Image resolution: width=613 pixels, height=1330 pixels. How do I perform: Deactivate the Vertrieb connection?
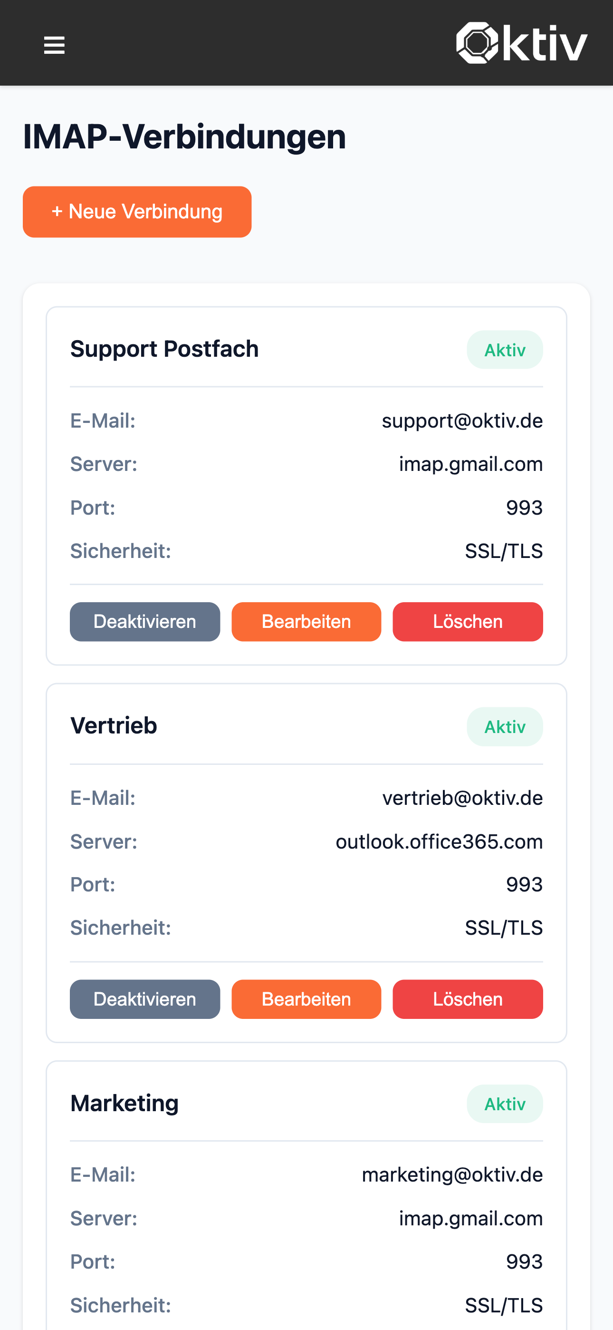tap(144, 999)
